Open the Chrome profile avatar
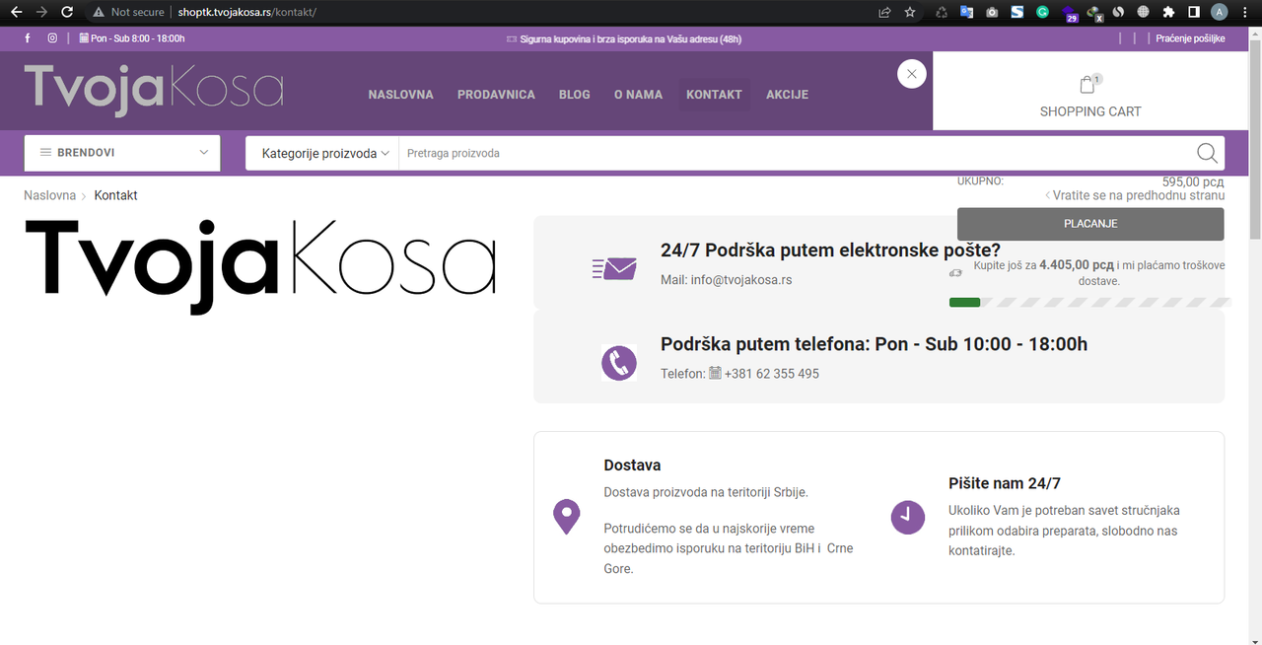This screenshot has height=645, width=1262. point(1220,12)
